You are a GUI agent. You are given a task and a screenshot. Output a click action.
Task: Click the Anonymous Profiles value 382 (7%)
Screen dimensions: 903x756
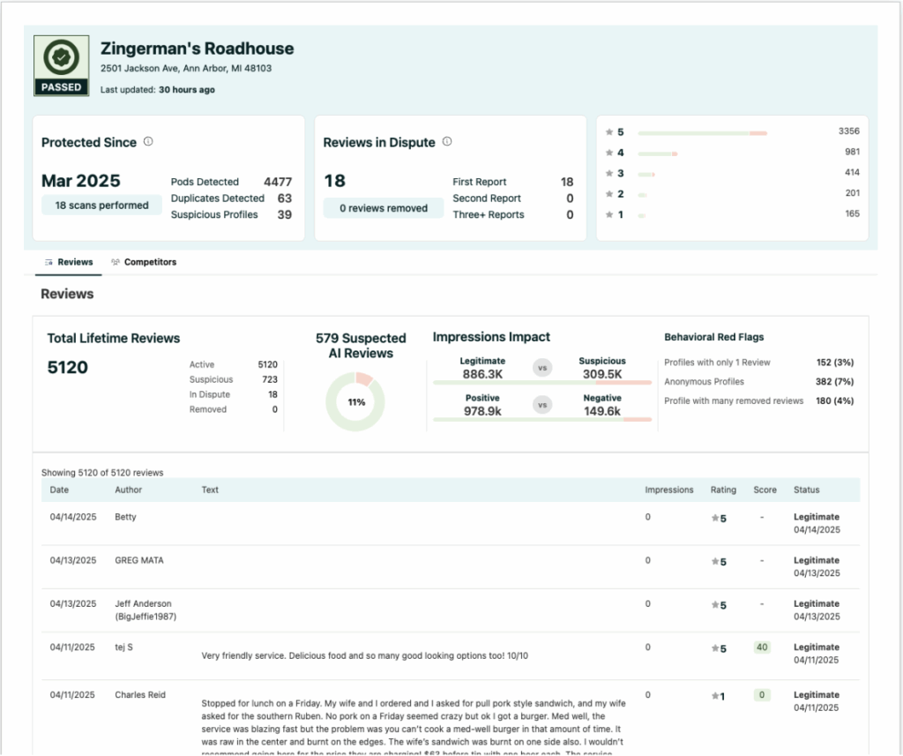click(x=834, y=381)
